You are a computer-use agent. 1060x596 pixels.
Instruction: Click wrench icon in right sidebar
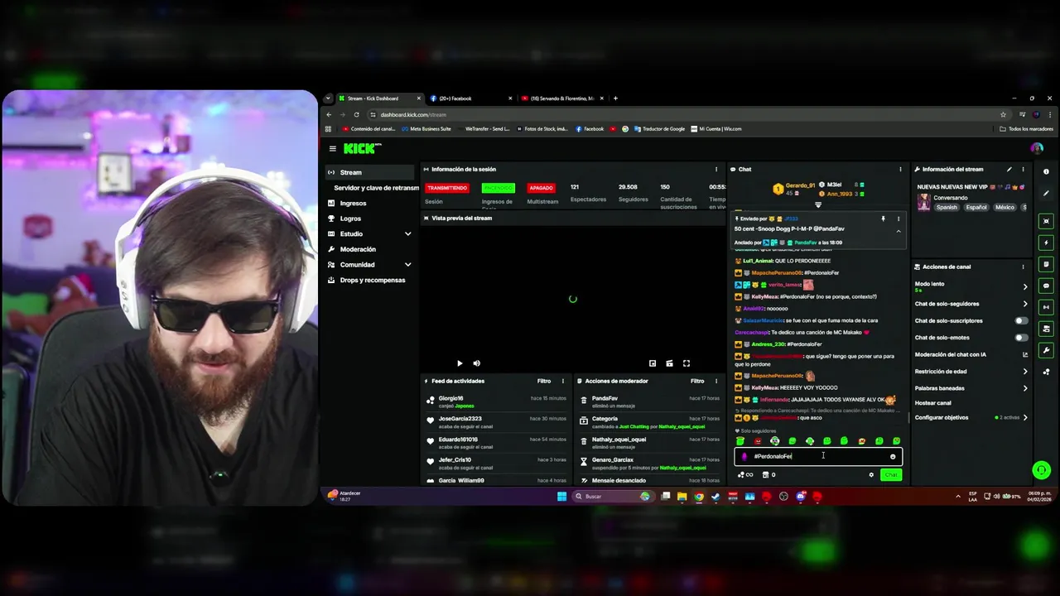pos(1046,350)
